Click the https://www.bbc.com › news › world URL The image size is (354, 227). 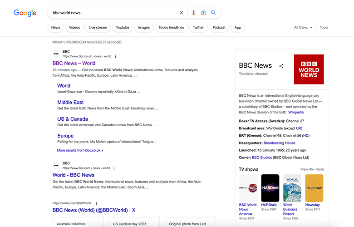86,168
